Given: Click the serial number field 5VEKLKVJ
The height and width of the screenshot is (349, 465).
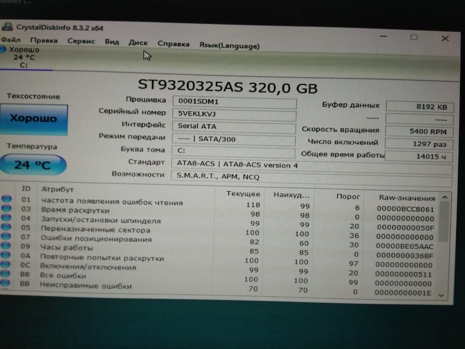Looking at the screenshot, I should [234, 114].
